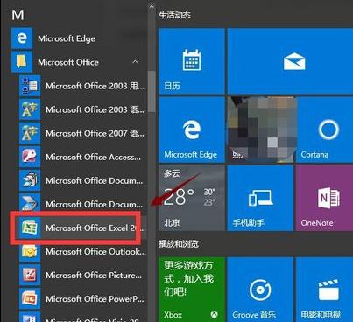Open the Cortana tile
The height and width of the screenshot is (322, 353).
point(326,129)
